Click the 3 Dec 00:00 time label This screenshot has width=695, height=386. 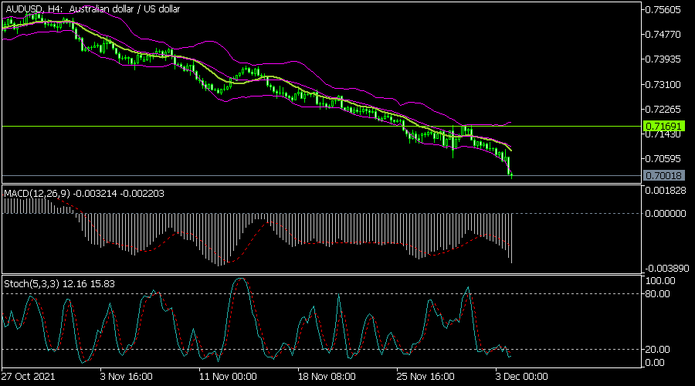(523, 377)
